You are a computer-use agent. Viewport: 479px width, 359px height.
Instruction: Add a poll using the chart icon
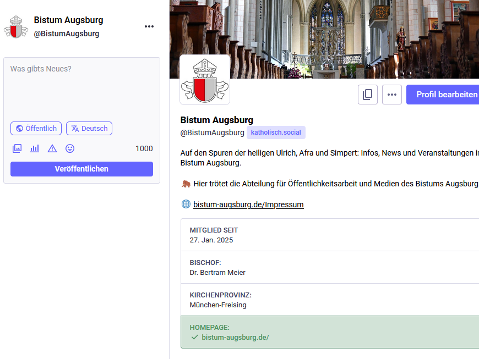pyautogui.click(x=35, y=148)
